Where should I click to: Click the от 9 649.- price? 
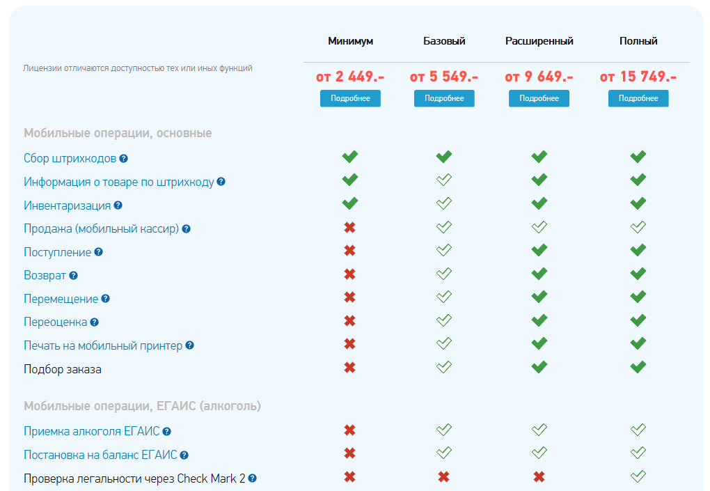pos(539,77)
